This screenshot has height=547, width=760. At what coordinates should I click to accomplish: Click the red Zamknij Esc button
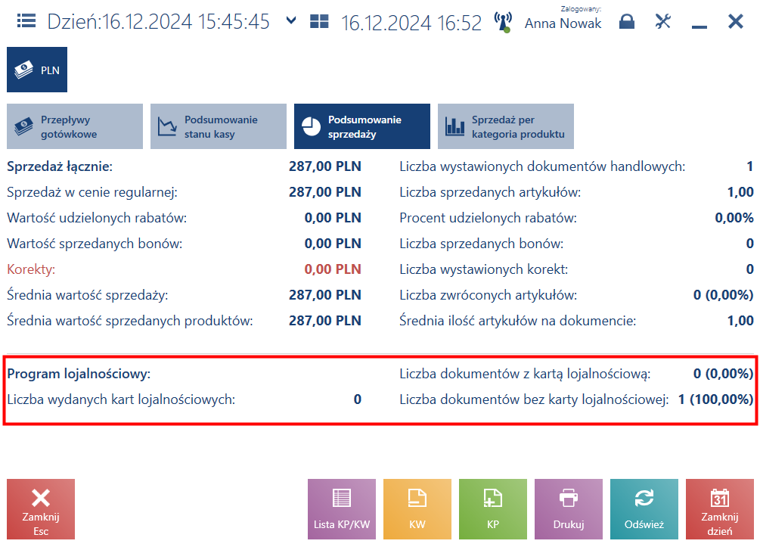41,509
